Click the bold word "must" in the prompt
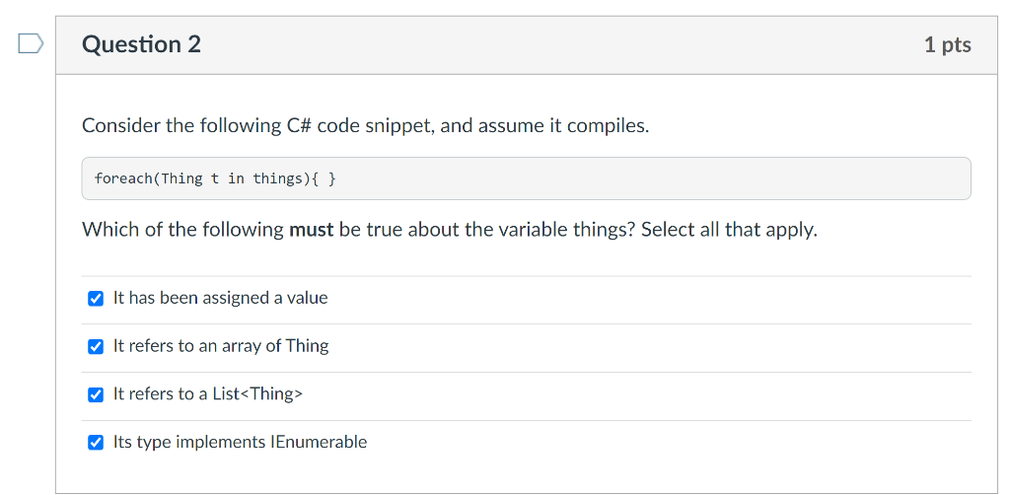1010x495 pixels. click(312, 229)
